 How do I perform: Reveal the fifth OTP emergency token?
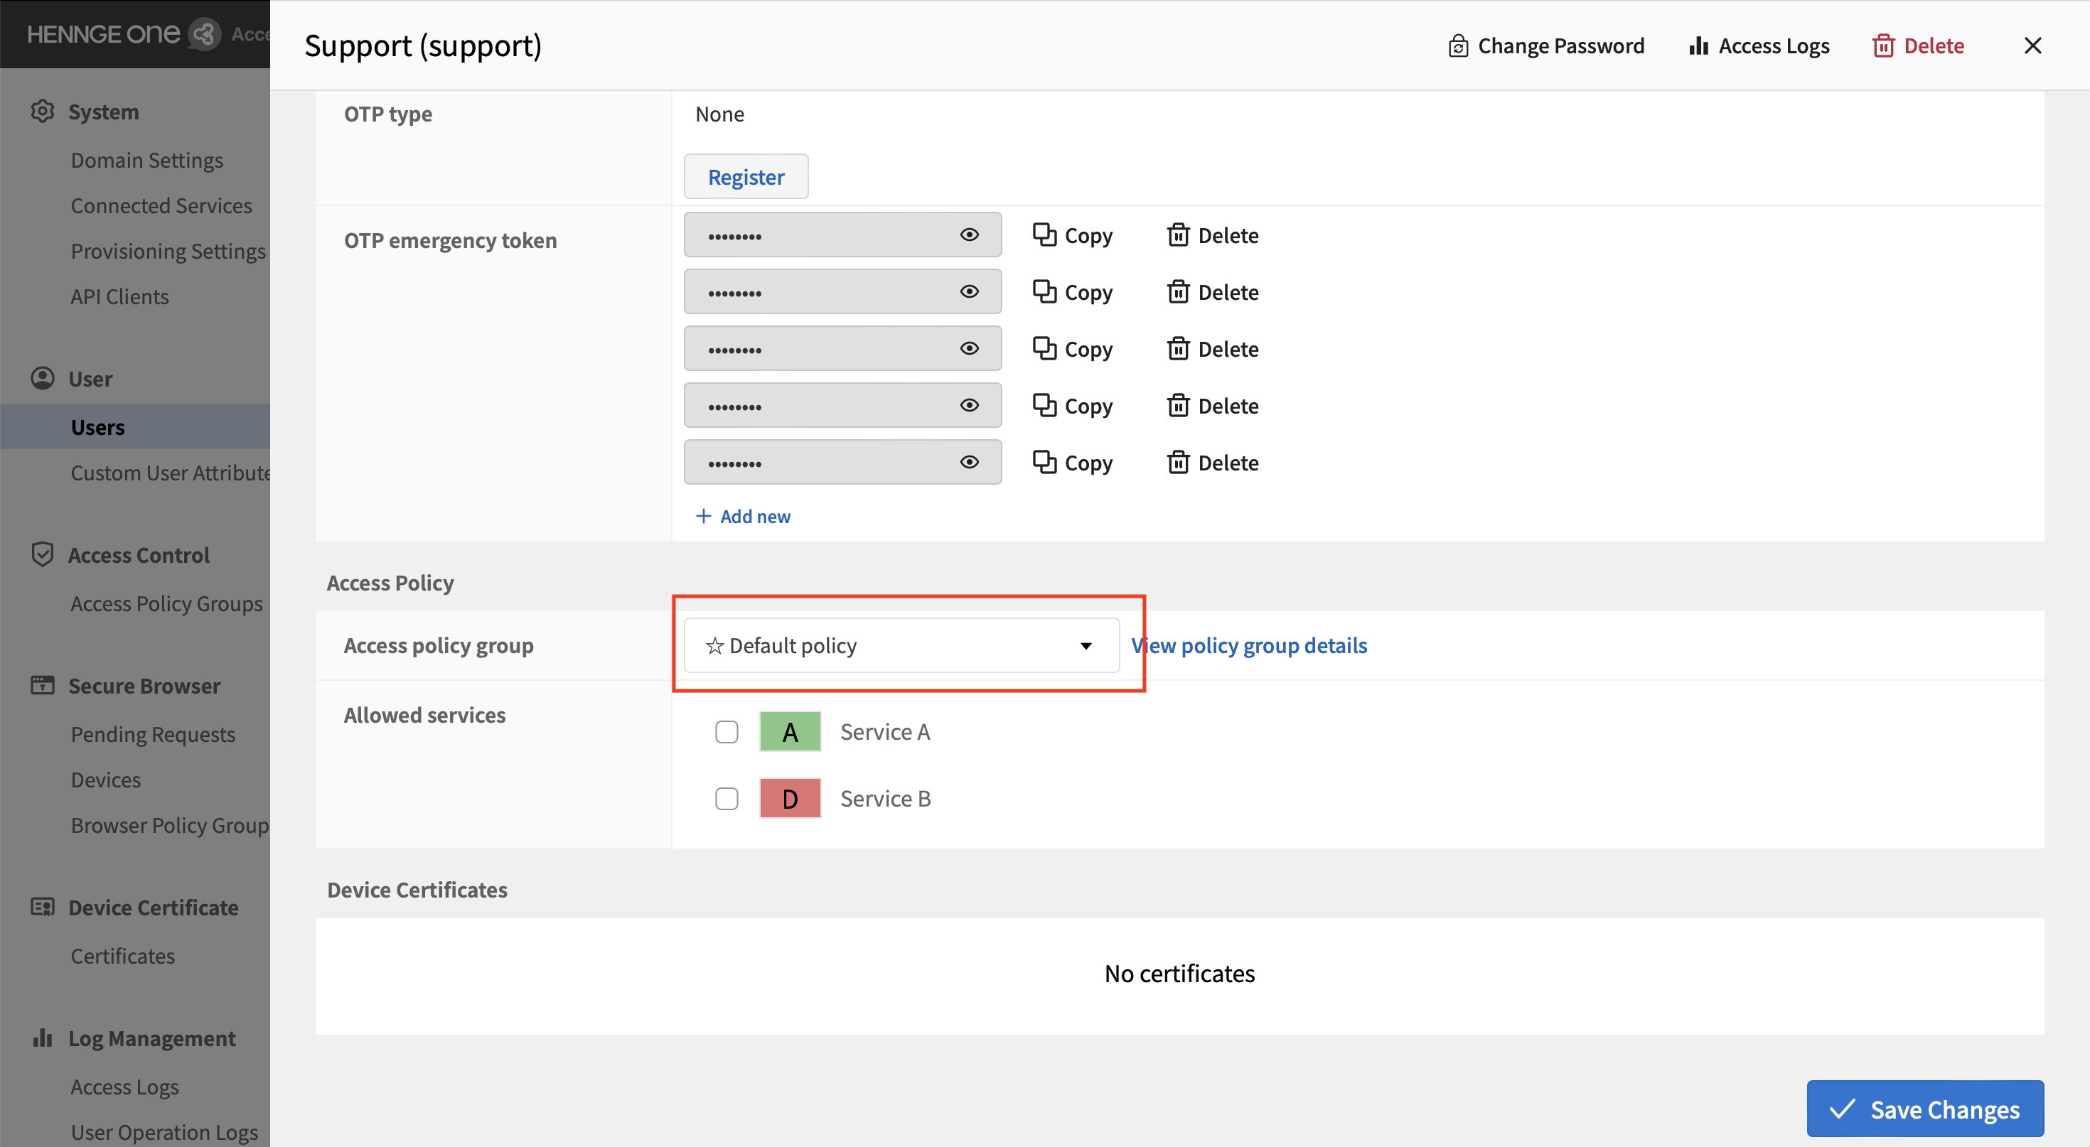click(x=970, y=461)
